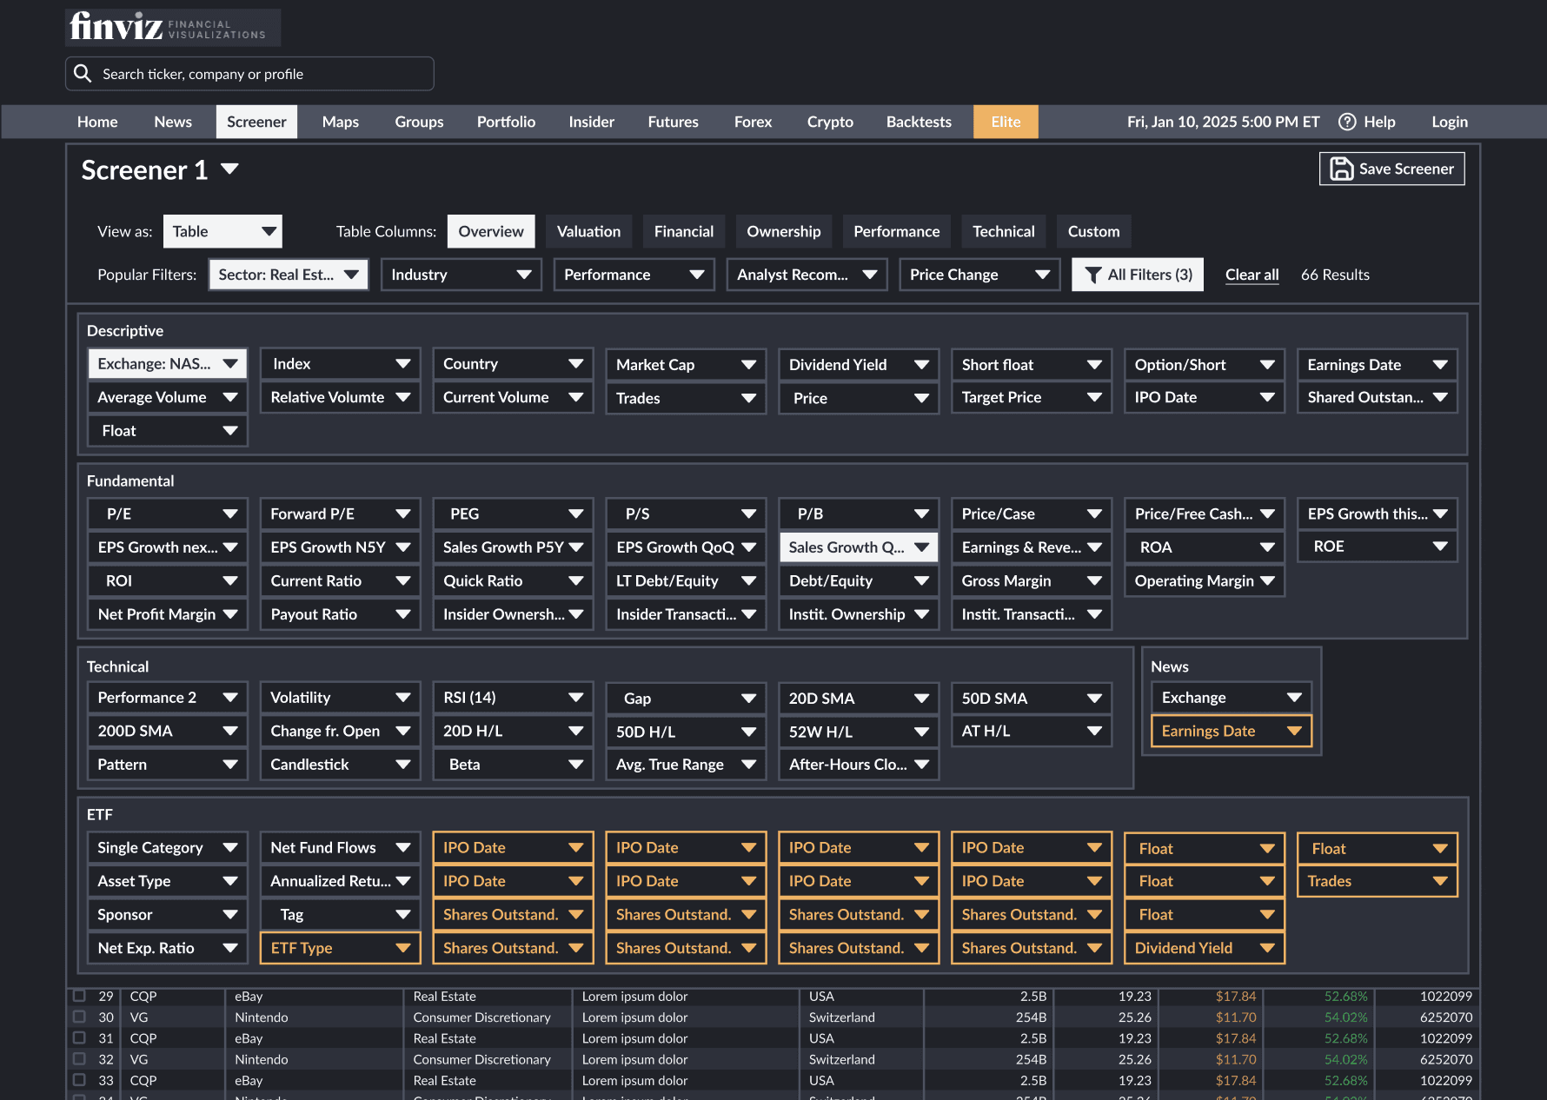This screenshot has height=1100, width=1547.
Task: Click the search magnifier icon
Action: 83,74
